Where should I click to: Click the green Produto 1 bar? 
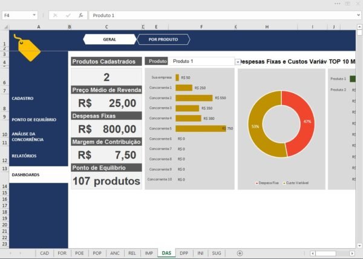tap(352, 79)
